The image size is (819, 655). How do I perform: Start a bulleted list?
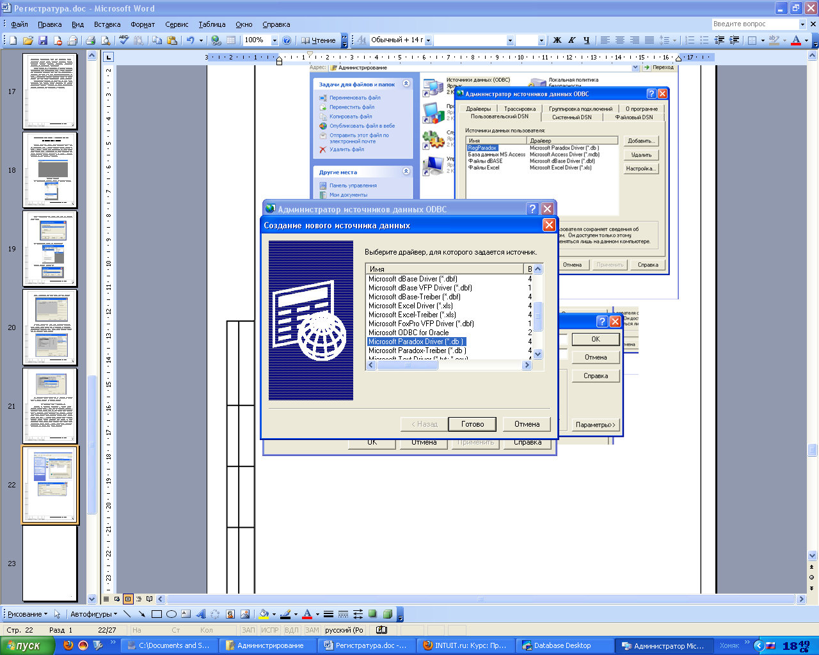coord(704,40)
